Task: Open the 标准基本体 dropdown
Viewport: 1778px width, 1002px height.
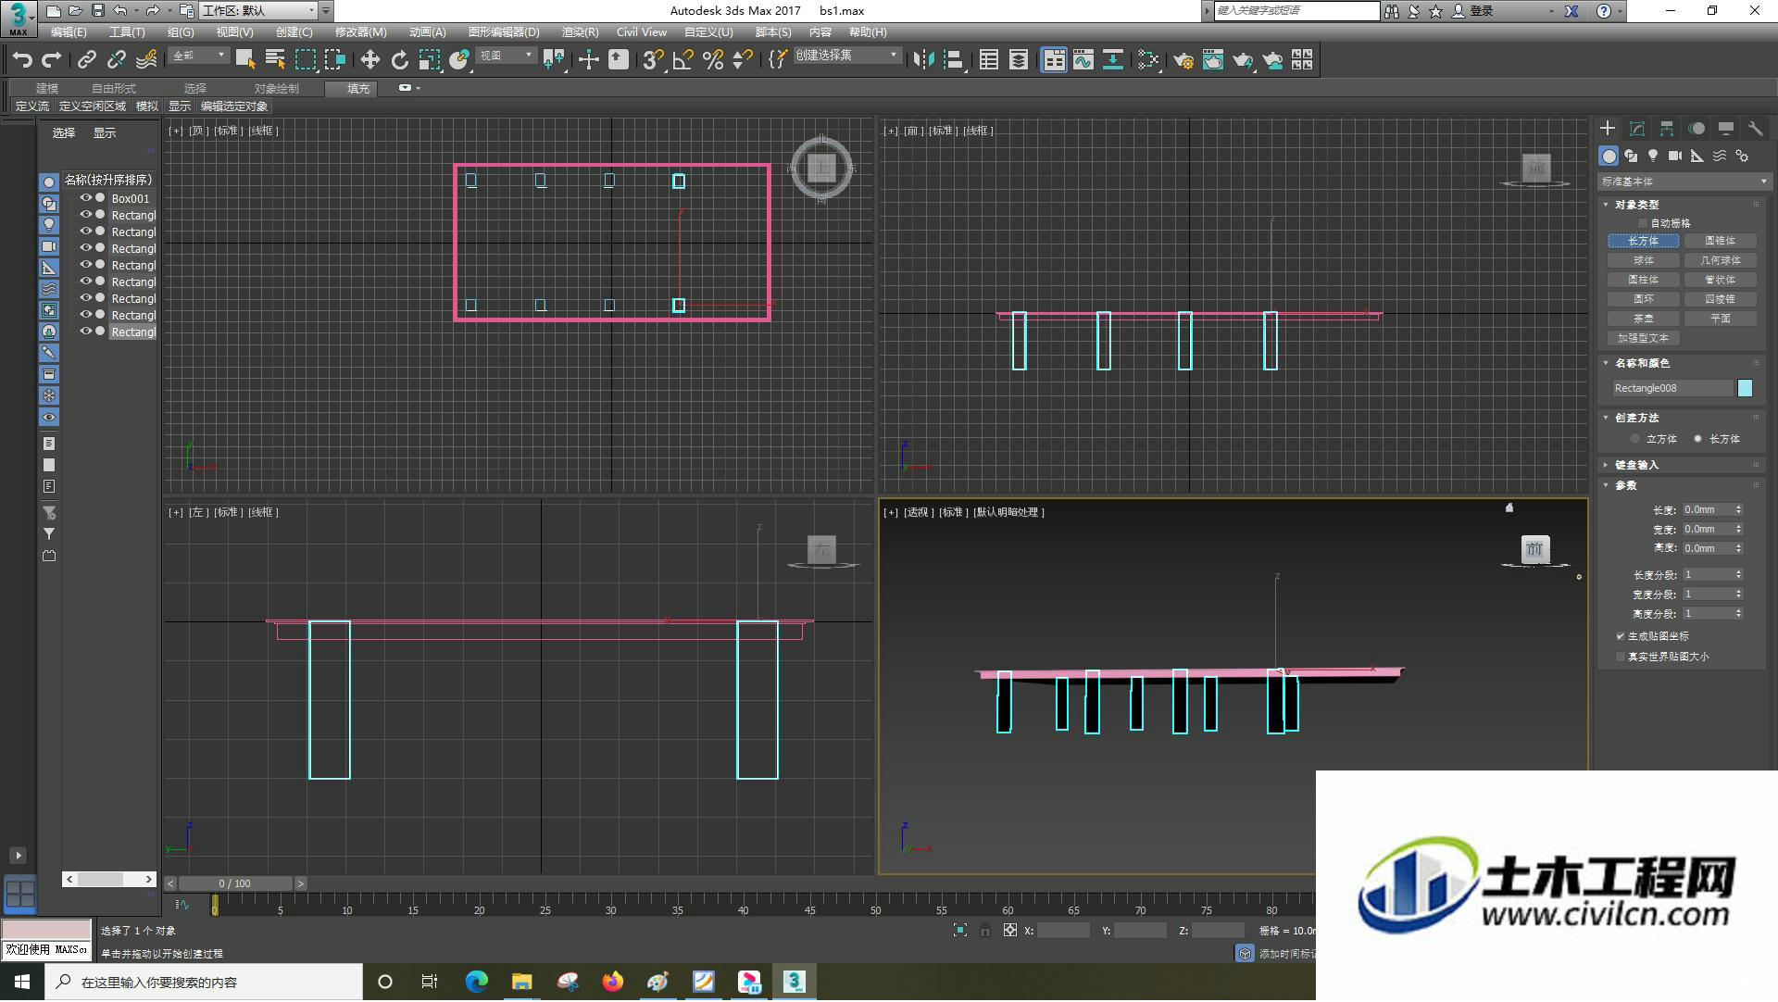Action: coord(1684,182)
